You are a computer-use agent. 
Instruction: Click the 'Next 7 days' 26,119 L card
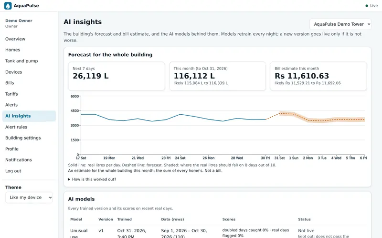[117, 76]
